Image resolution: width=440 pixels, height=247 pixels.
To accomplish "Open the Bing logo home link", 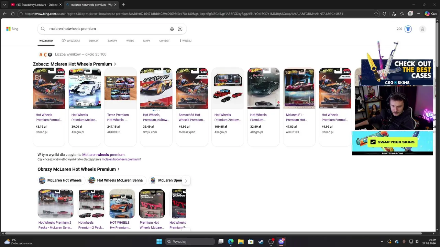I will [12, 29].
